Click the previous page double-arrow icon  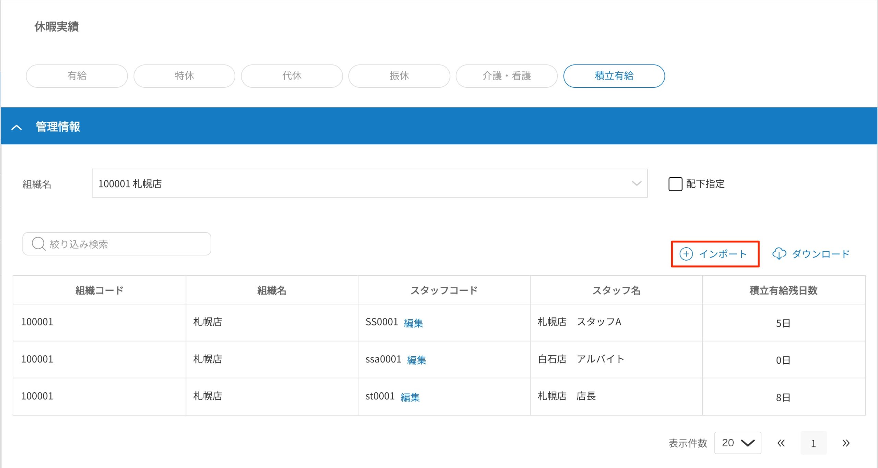click(781, 443)
